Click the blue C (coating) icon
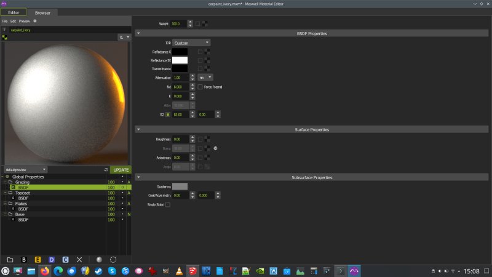 click(x=65, y=259)
